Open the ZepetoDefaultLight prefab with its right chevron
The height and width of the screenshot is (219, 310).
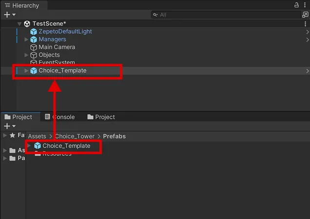click(x=308, y=32)
